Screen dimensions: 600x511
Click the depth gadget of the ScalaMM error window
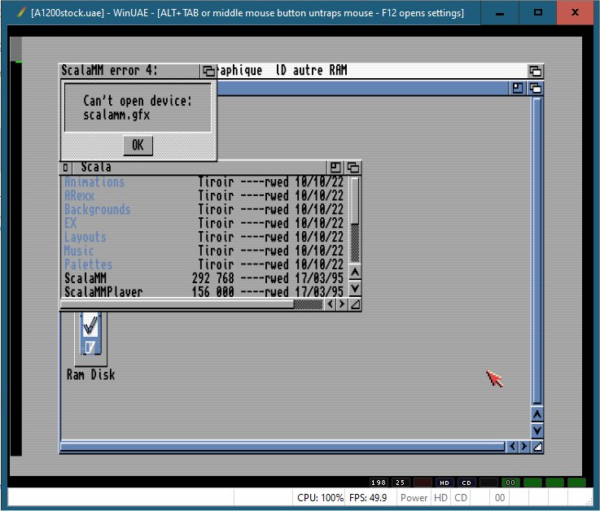point(208,71)
